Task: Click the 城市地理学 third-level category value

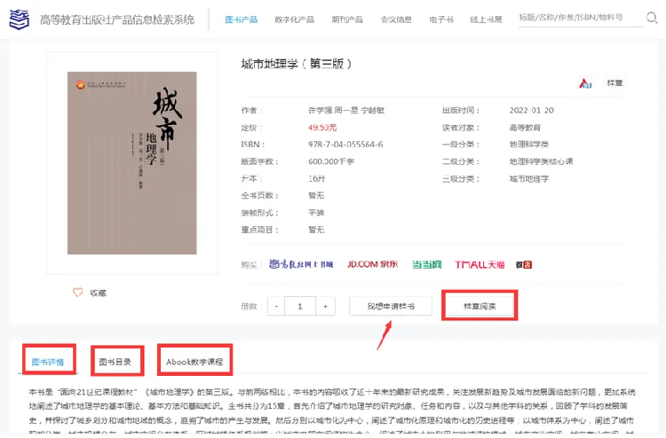Action: (529, 179)
